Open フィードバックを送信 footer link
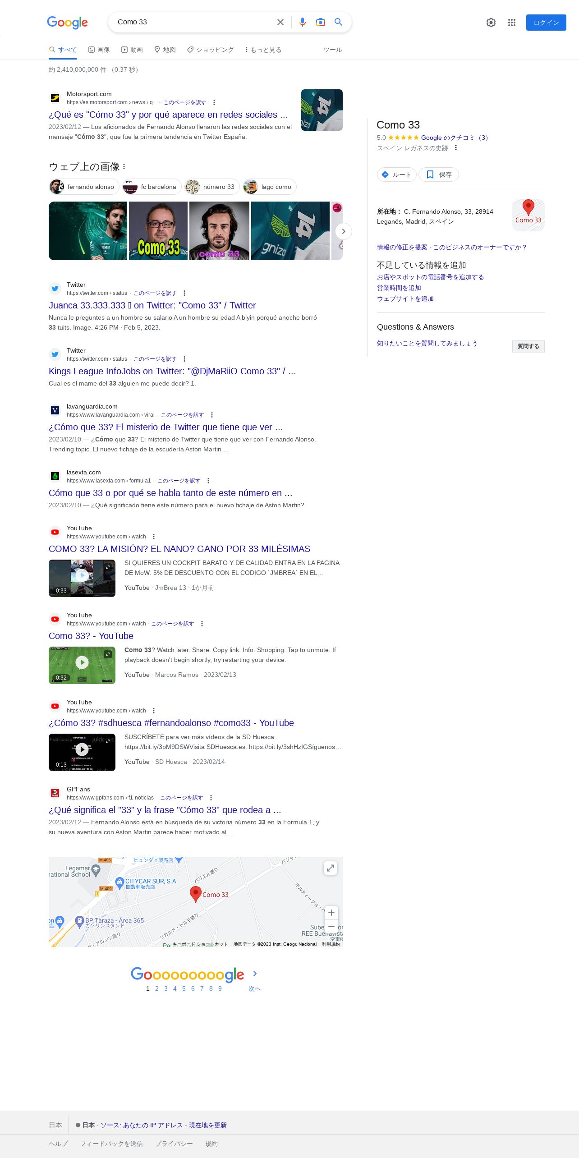The image size is (579, 1158). click(x=111, y=1144)
